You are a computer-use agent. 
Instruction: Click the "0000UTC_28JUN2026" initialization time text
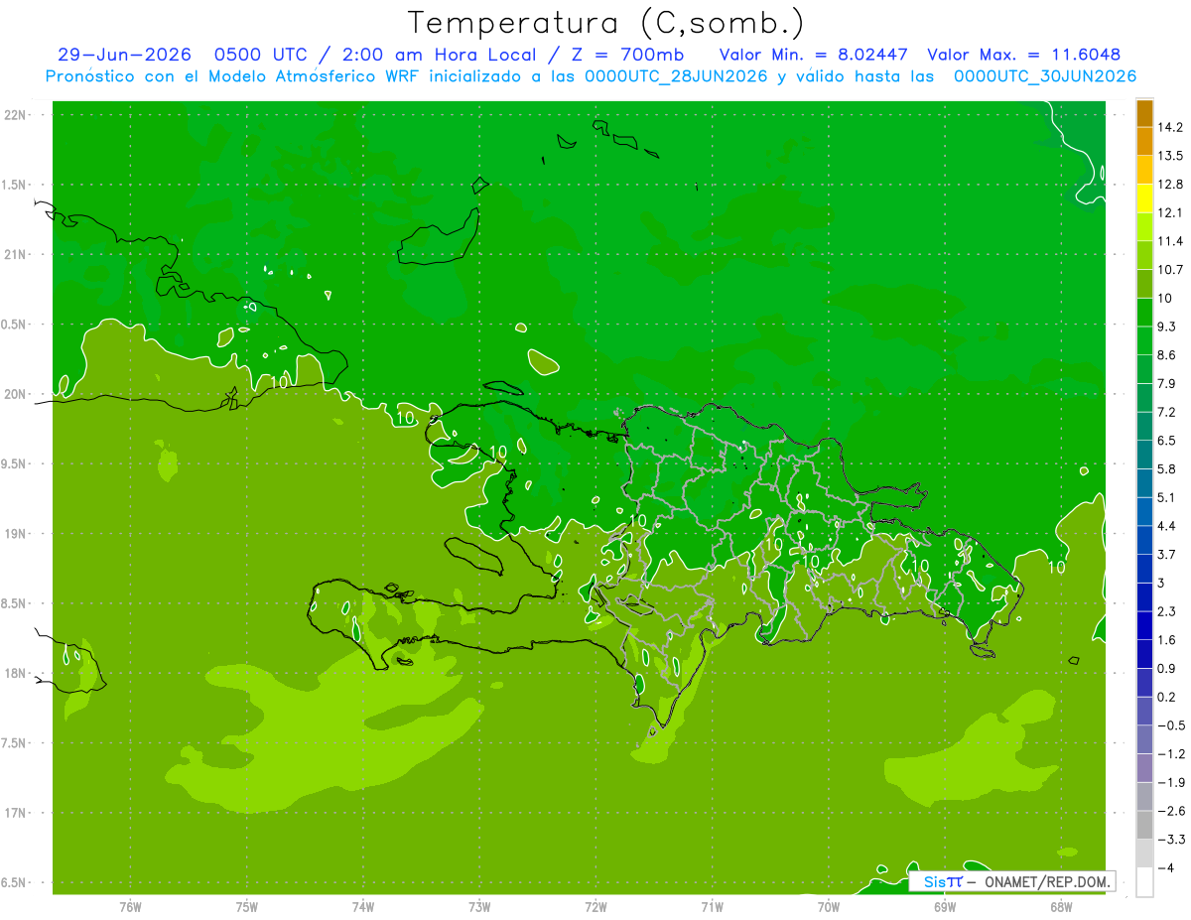675,75
